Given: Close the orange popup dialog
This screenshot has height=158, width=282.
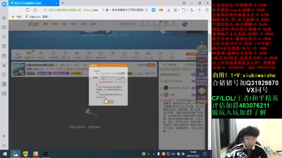Looking at the screenshot, I should coord(126,65).
